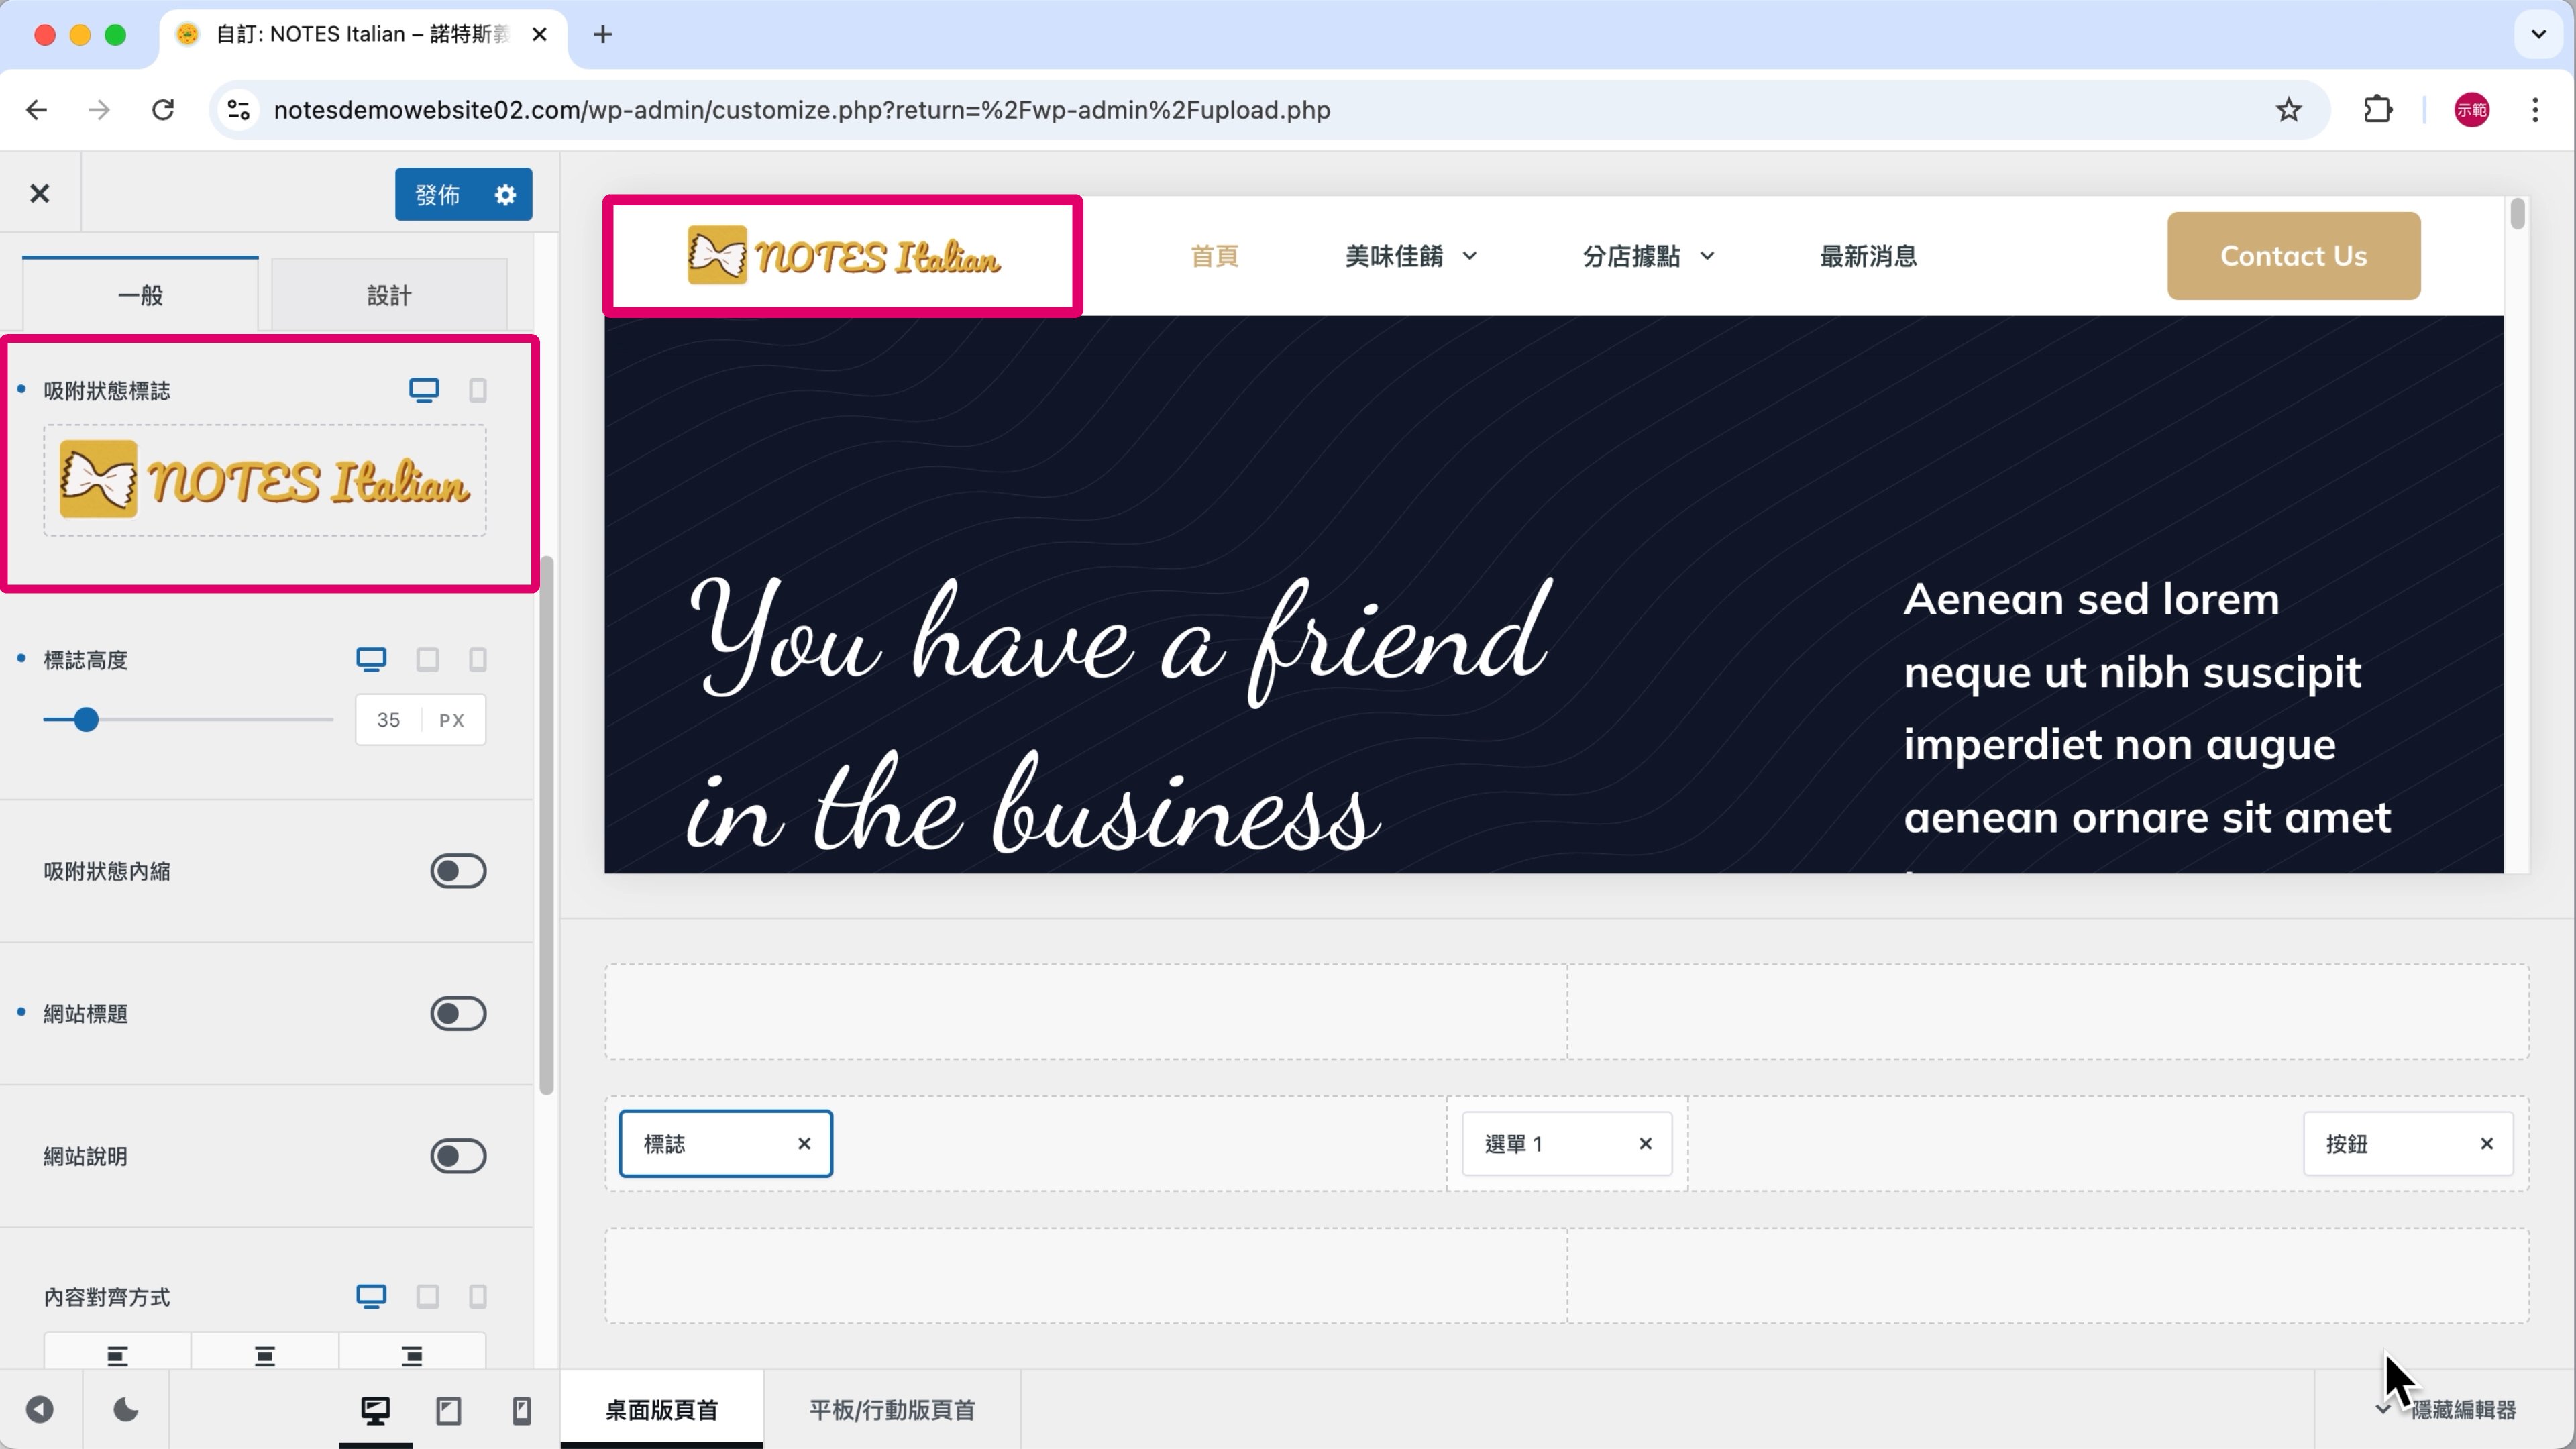The width and height of the screenshot is (2576, 1449).
Task: Remove the 按鈕 header element
Action: pos(2486,1143)
